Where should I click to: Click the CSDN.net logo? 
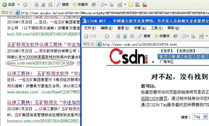(x=129, y=56)
